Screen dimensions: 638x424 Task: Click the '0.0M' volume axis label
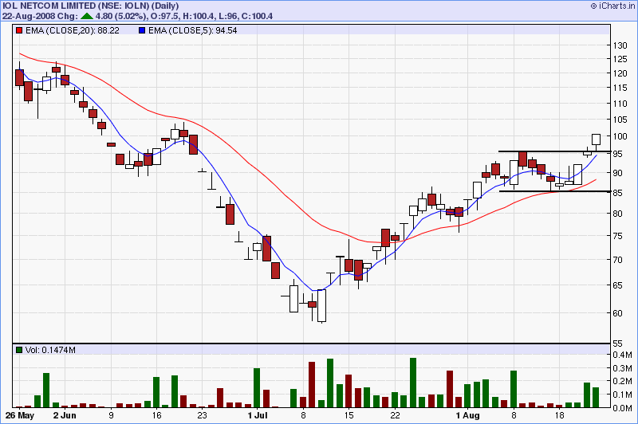point(623,408)
